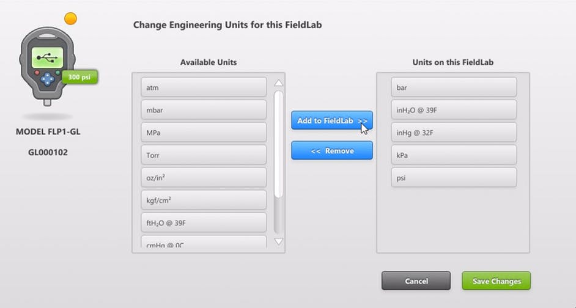Select Torr in the available units list
The image size is (576, 308).
point(204,155)
